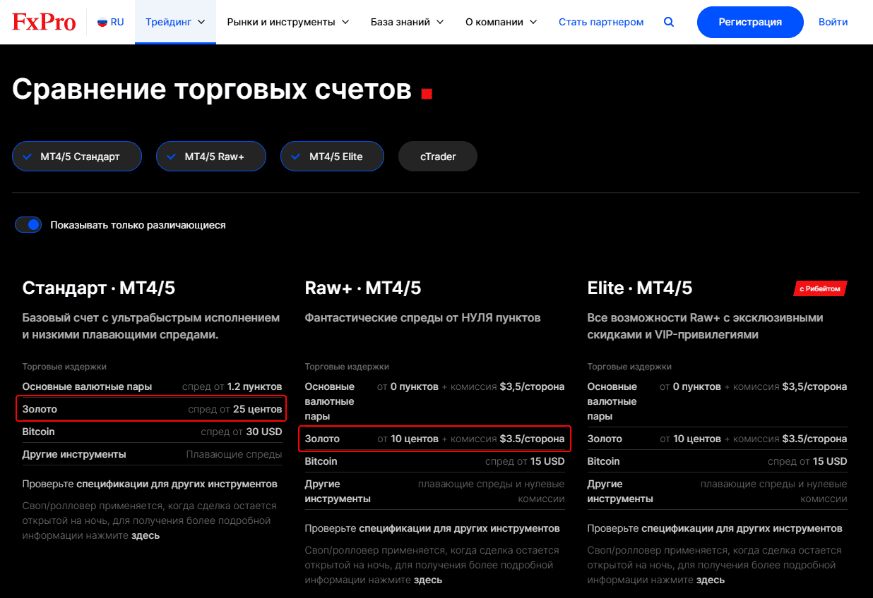Click Золото row in Raw+ column
873x598 pixels.
pos(434,439)
